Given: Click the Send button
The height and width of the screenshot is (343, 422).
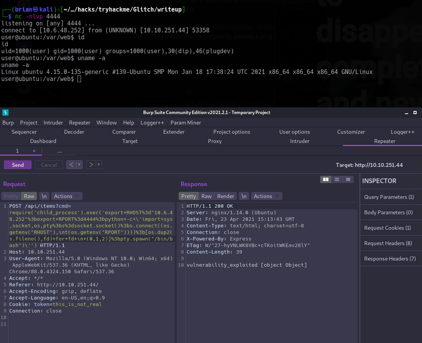Looking at the screenshot, I should pyautogui.click(x=18, y=165).
